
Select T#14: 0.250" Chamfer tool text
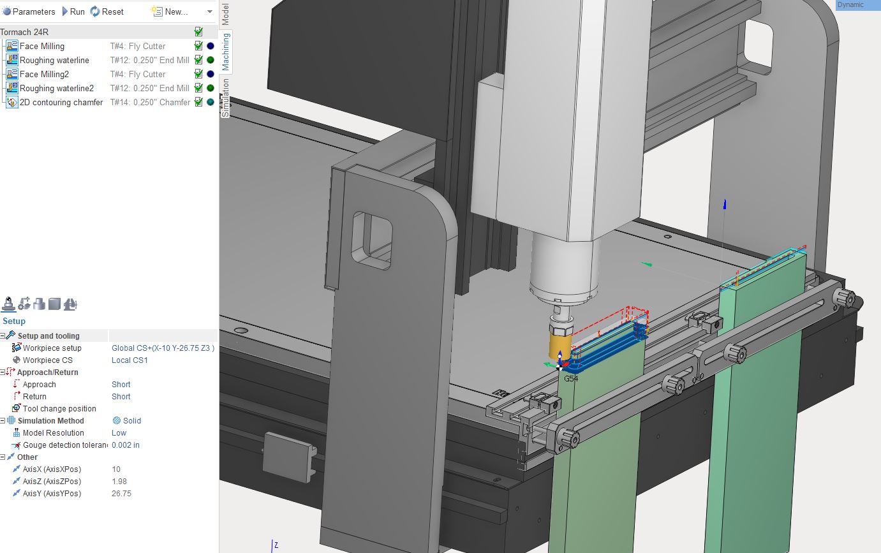pyautogui.click(x=150, y=102)
